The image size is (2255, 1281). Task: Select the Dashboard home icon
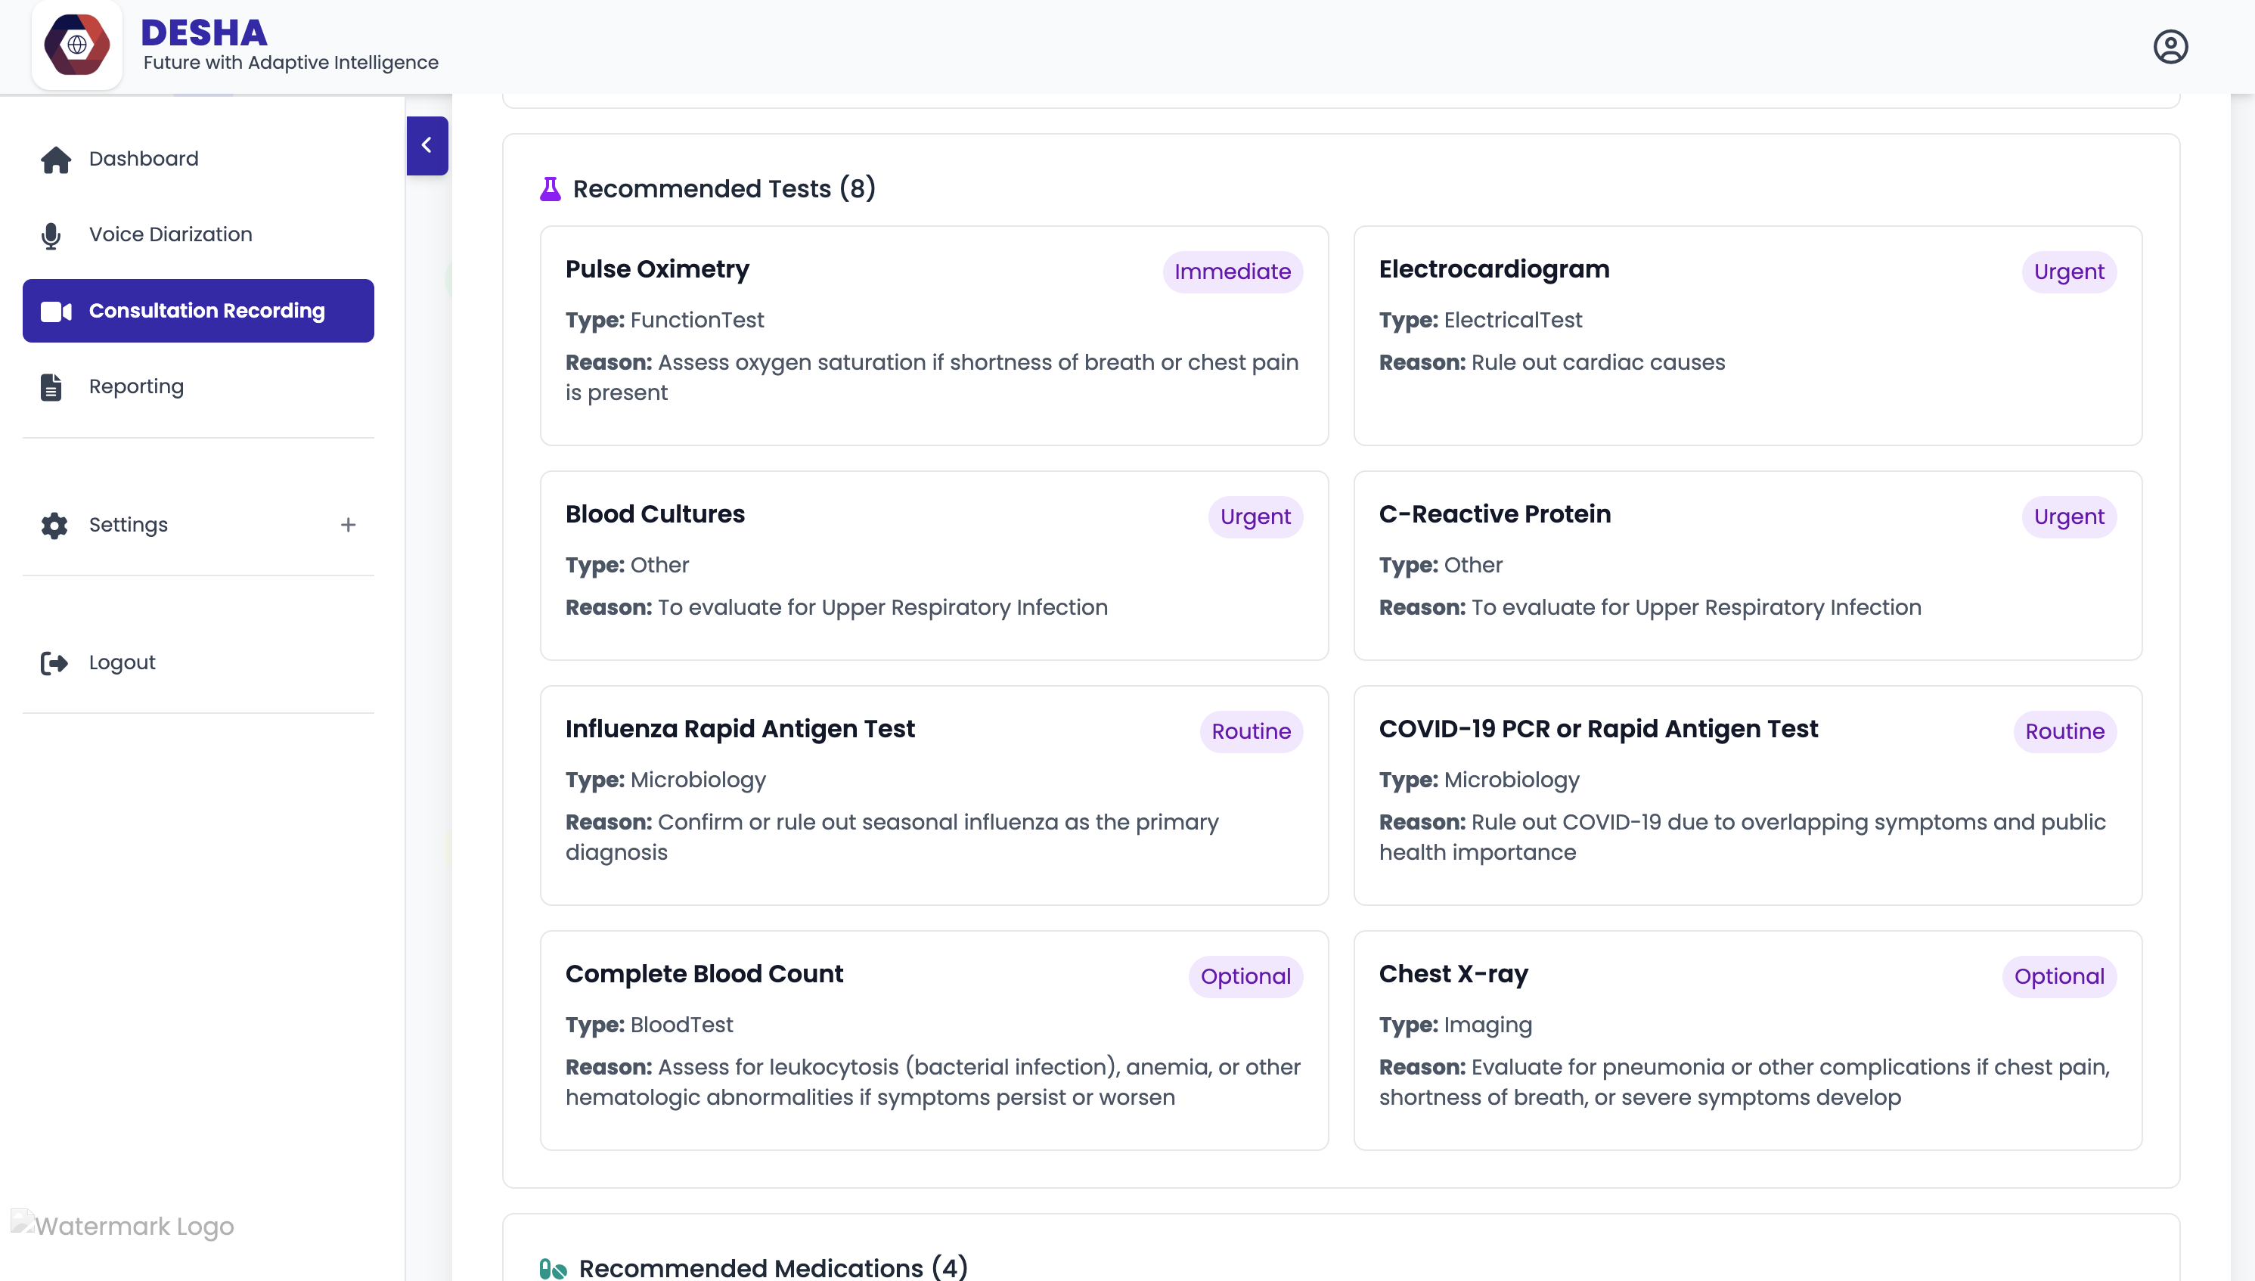pyautogui.click(x=54, y=160)
